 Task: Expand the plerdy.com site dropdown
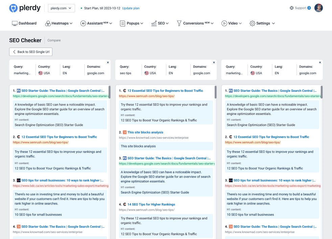(62, 8)
